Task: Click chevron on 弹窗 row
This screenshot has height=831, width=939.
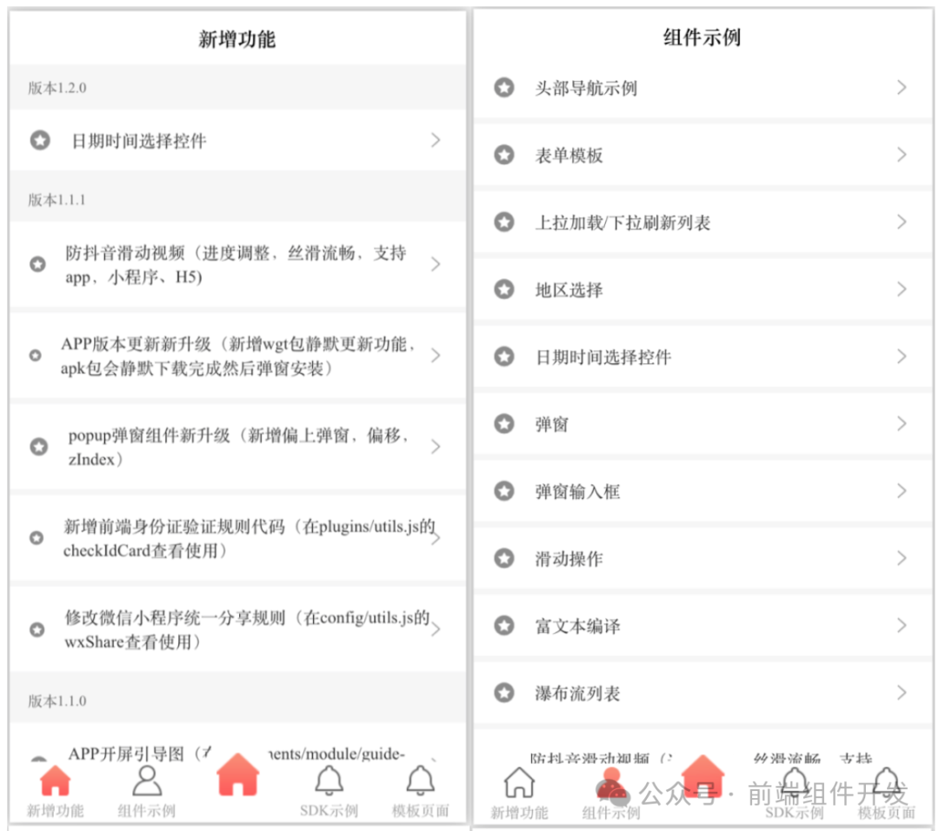Action: point(902,424)
